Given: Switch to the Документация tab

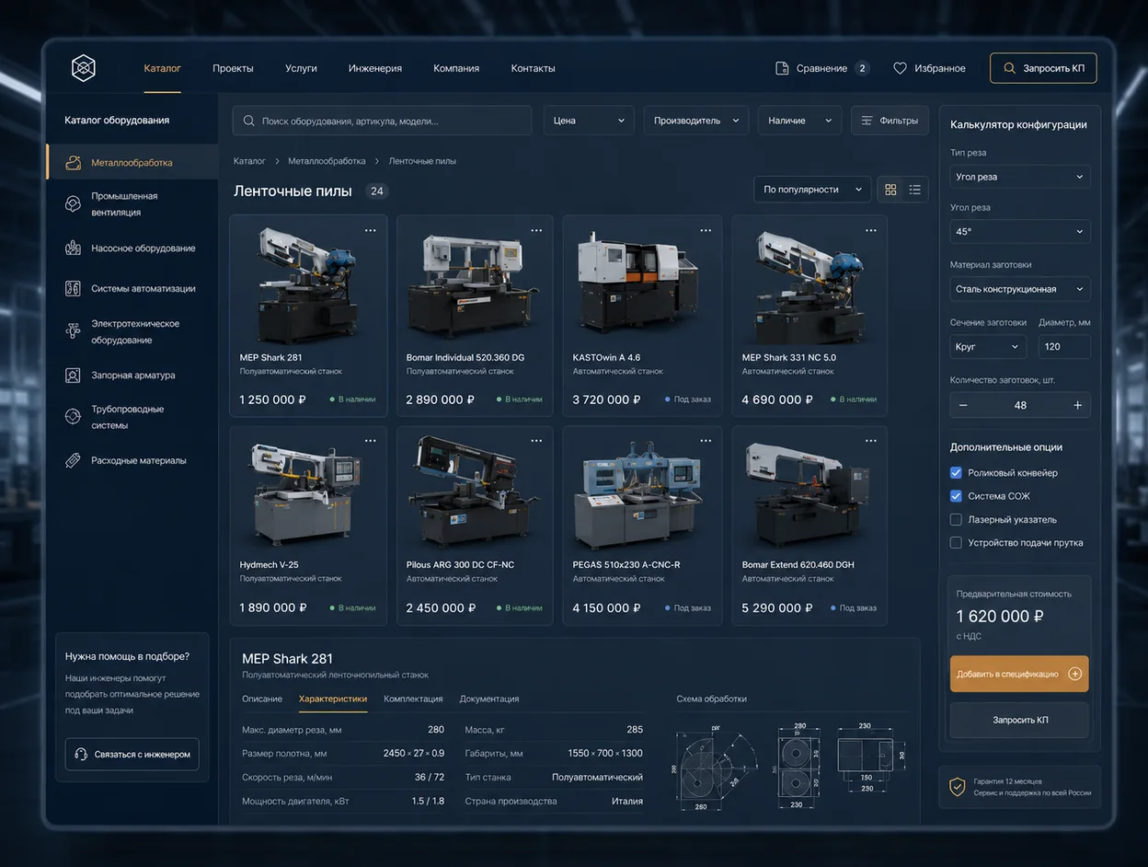Looking at the screenshot, I should tap(489, 699).
